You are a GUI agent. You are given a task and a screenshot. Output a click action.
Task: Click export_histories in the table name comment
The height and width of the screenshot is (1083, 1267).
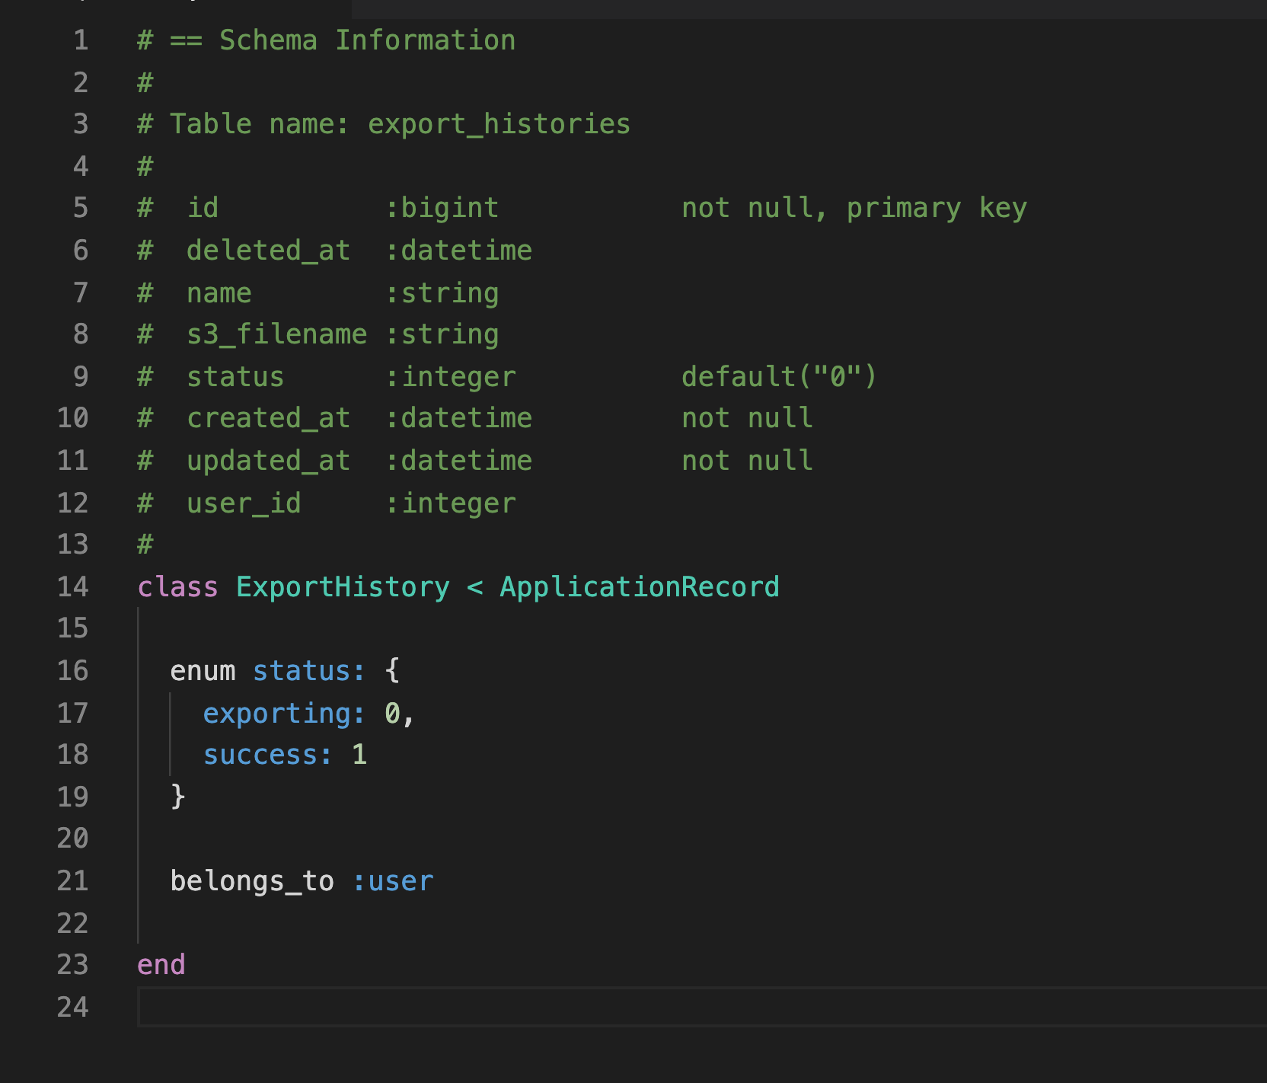coord(499,124)
